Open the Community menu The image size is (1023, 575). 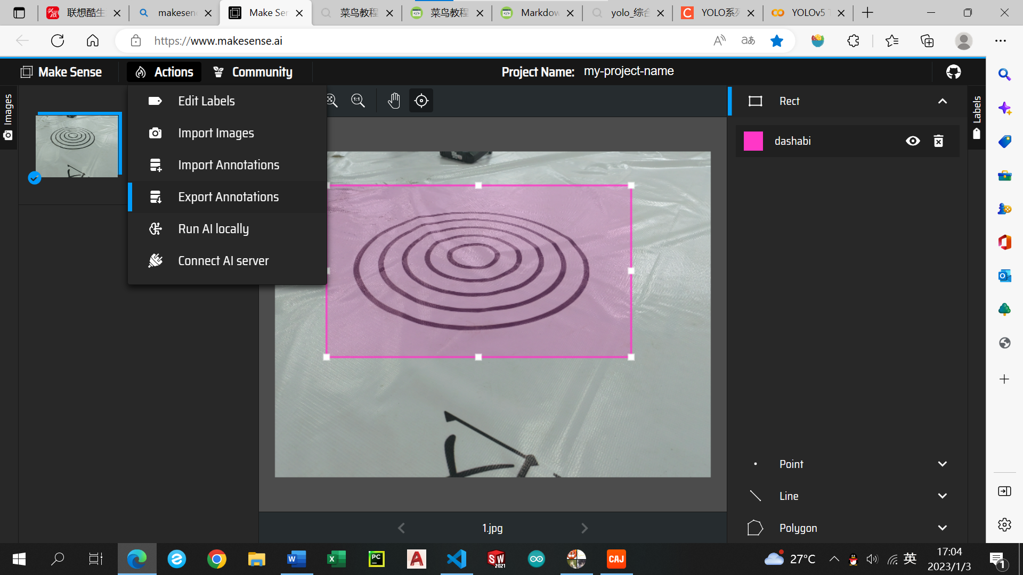[x=253, y=72]
